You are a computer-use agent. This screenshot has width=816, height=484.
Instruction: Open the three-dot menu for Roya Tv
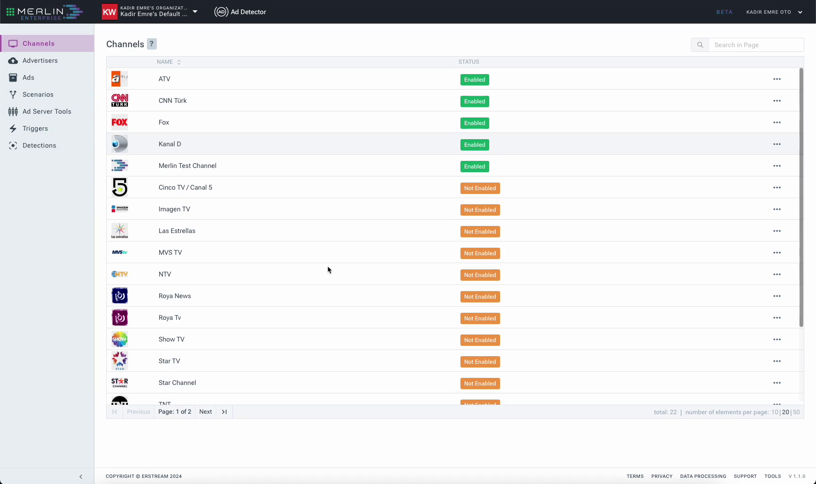coord(777,317)
